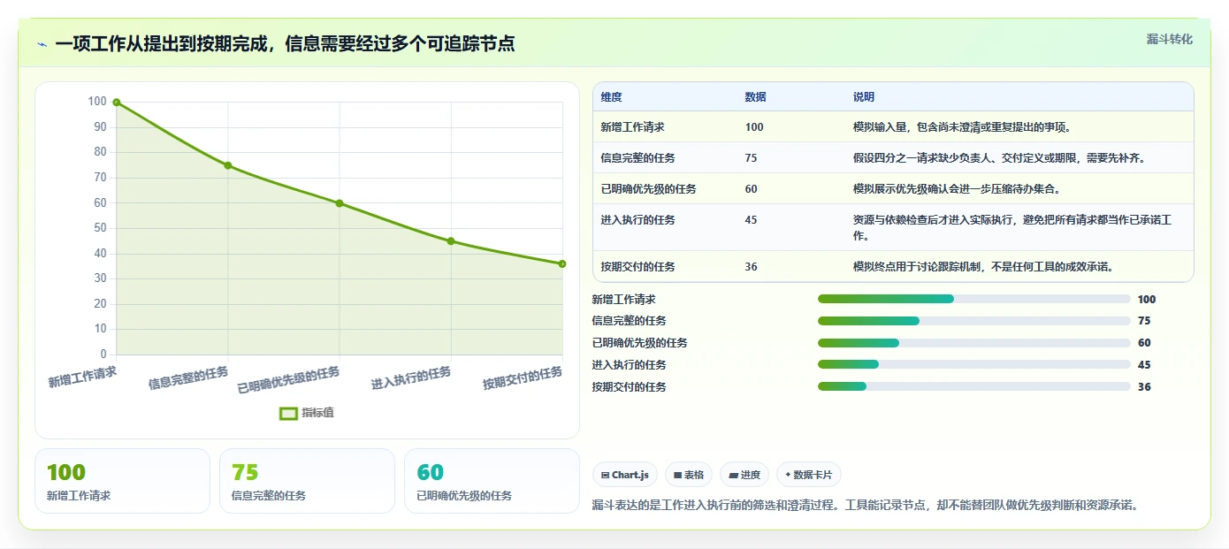The width and height of the screenshot is (1229, 549).
Task: Select the 表格 tag
Action: pos(688,475)
